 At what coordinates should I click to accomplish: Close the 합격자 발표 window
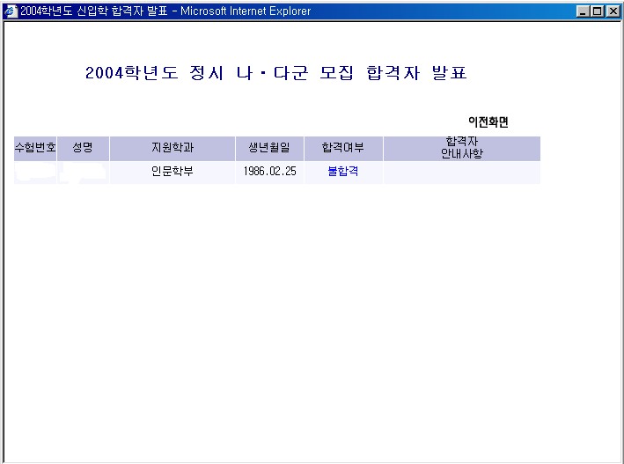613,11
